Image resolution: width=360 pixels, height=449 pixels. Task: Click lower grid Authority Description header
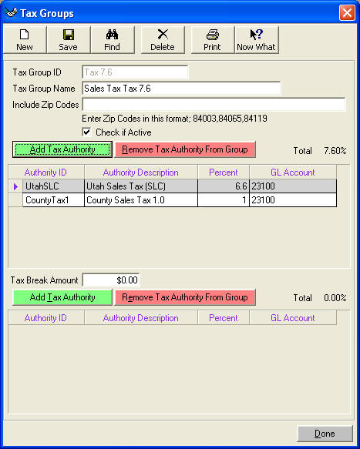coord(141,318)
